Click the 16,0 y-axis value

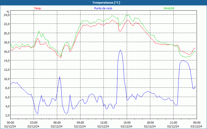7,51
